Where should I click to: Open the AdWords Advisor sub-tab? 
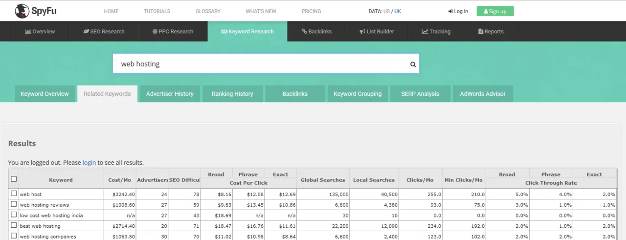(x=483, y=94)
